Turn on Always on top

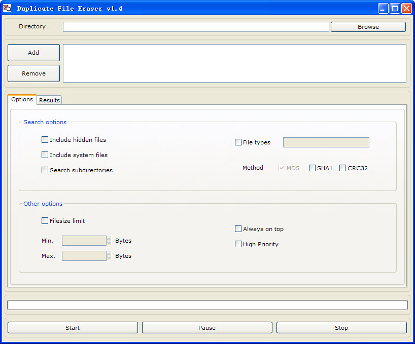click(x=238, y=229)
